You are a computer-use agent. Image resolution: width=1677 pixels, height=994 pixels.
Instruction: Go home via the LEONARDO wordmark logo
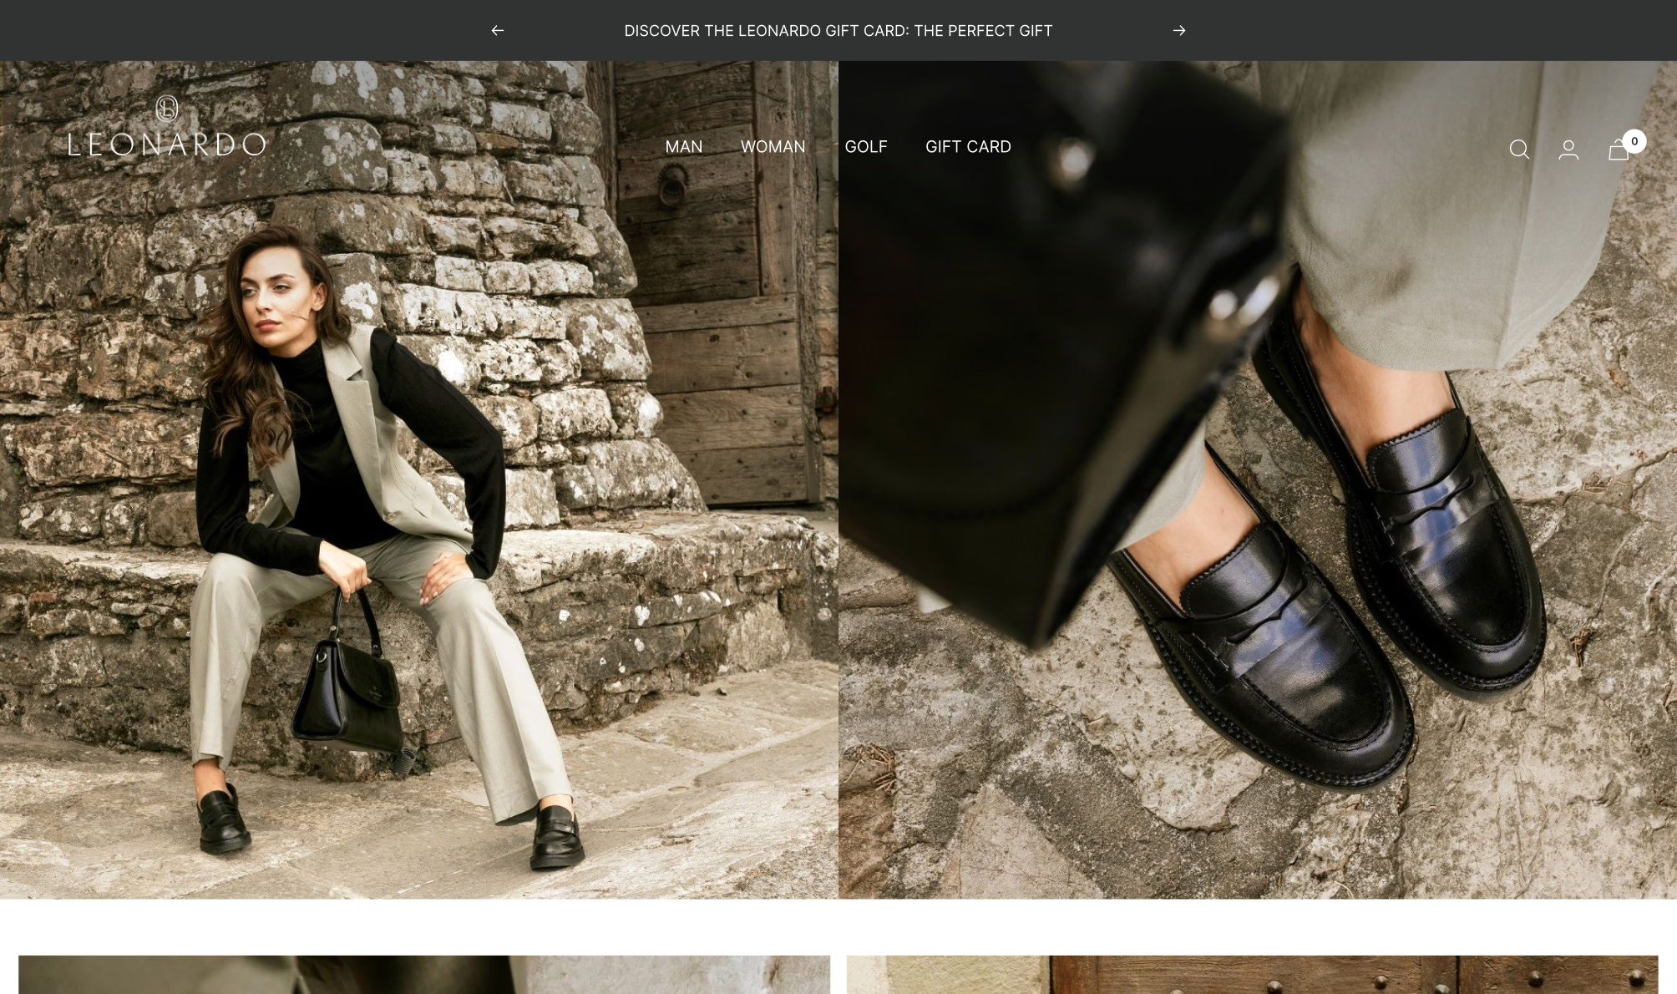coord(167,145)
